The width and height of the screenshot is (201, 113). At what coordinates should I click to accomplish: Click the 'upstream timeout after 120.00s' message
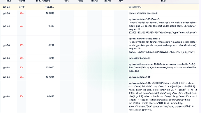point(163,67)
